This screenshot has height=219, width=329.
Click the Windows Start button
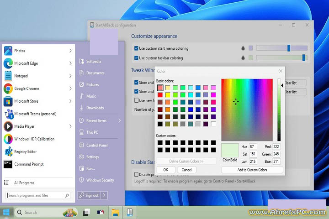point(6,212)
